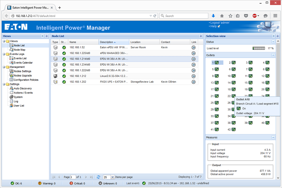
Task: Close the Eaton Intelligent Power Manager tab
Action: click(x=52, y=8)
